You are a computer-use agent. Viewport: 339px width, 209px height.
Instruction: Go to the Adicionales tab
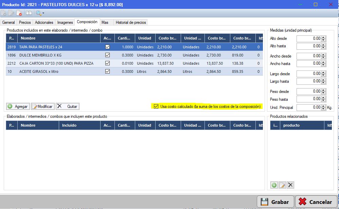click(x=44, y=22)
